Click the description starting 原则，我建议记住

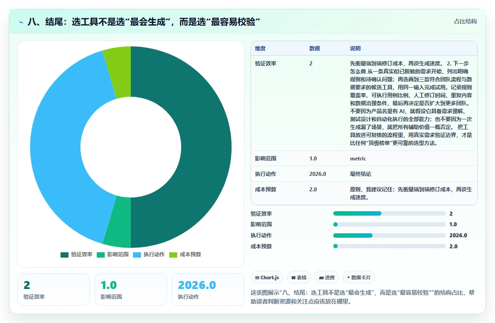[411, 193]
